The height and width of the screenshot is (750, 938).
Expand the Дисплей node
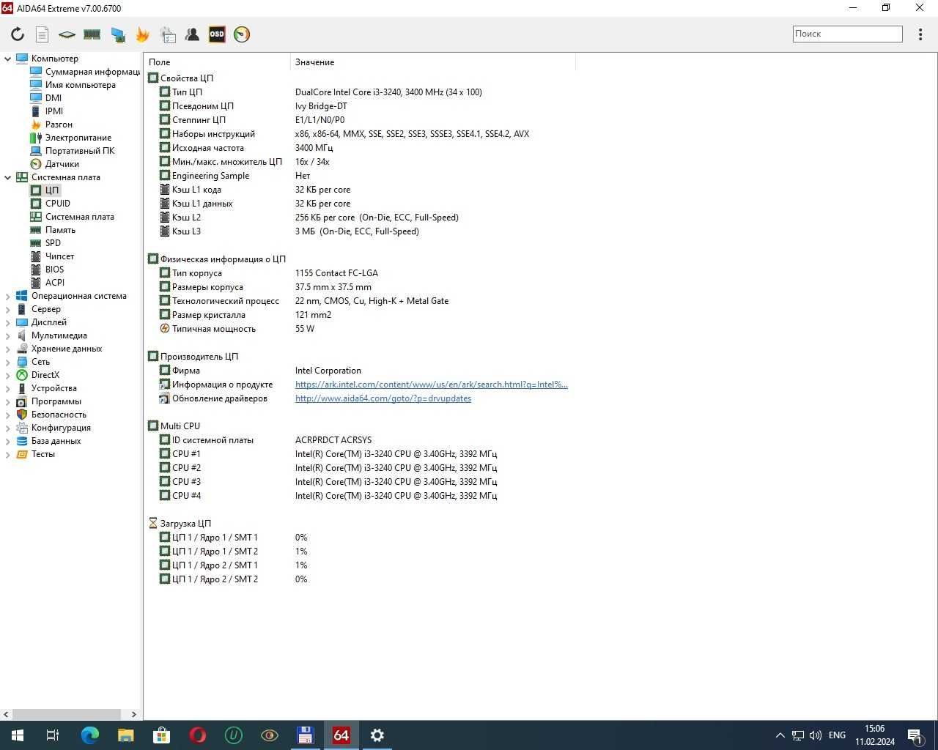[x=7, y=322]
